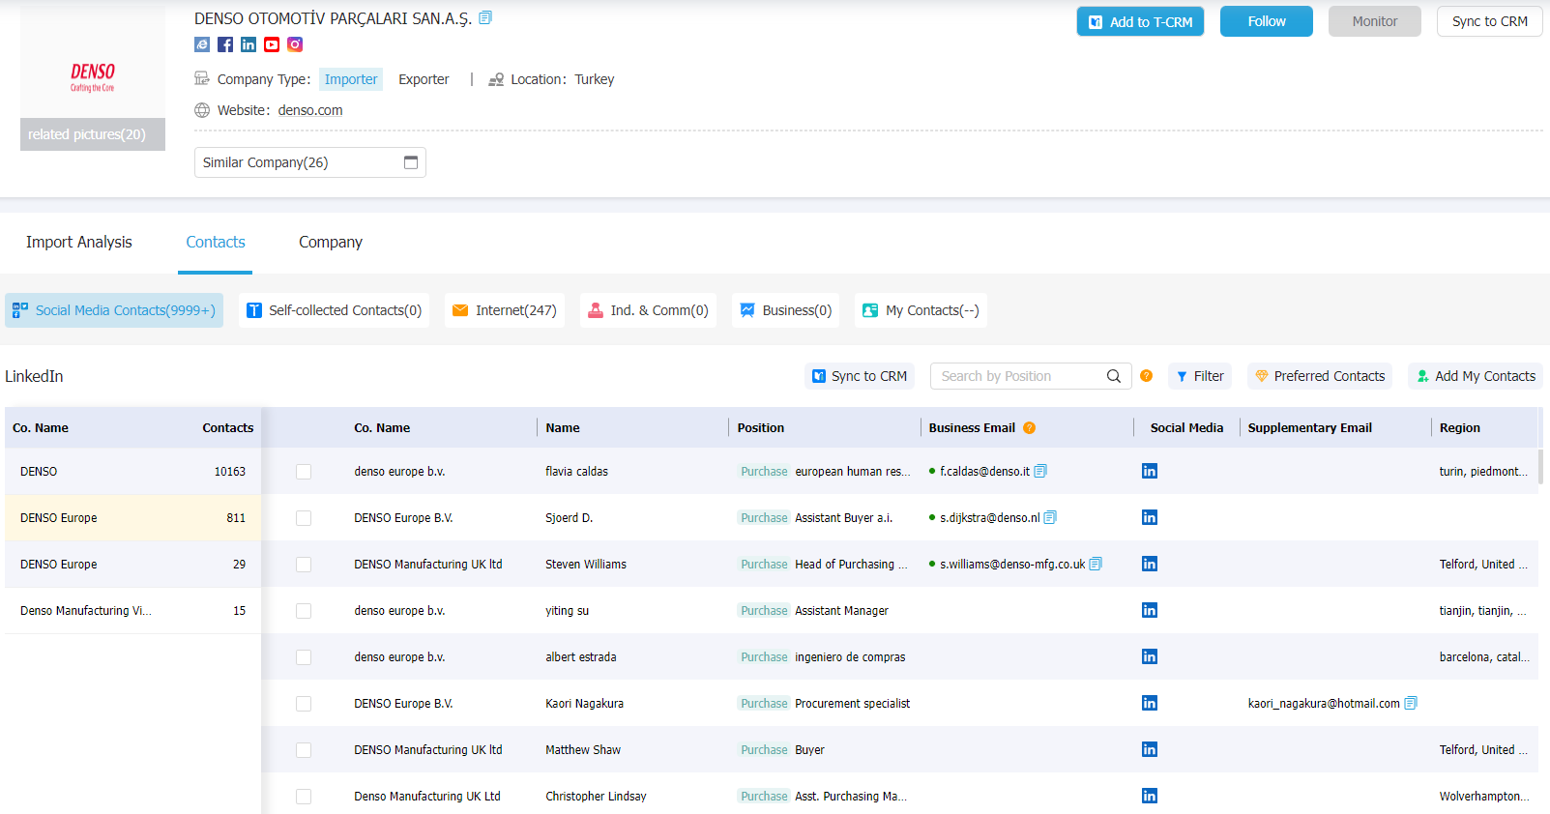
Task: Select My Contacts(--) tab
Action: pos(921,310)
